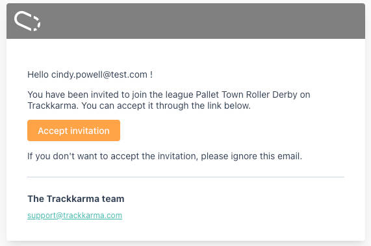Click the 'please ignore this email' text
The width and height of the screenshot is (371, 246).
point(251,156)
